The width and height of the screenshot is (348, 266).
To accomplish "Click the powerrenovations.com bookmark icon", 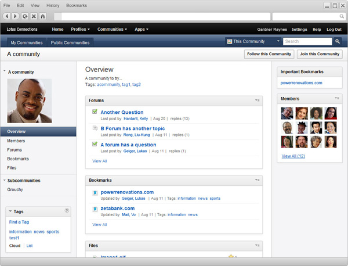I will (95, 192).
